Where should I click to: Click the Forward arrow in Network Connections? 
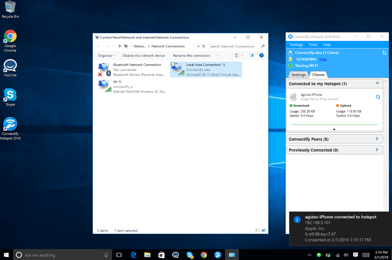tap(107, 46)
